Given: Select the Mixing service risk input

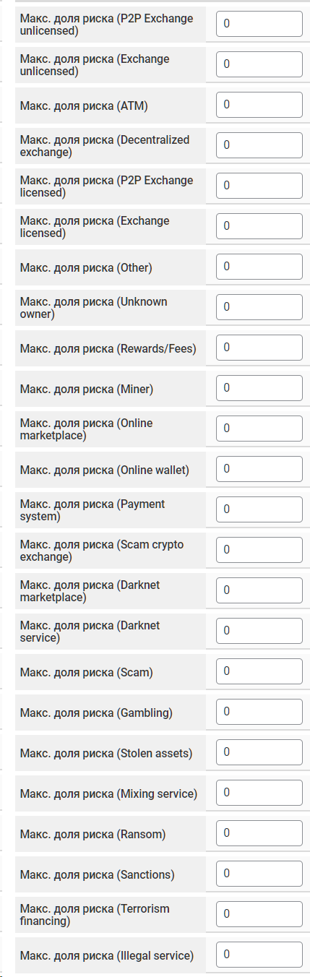Looking at the screenshot, I should (x=259, y=793).
